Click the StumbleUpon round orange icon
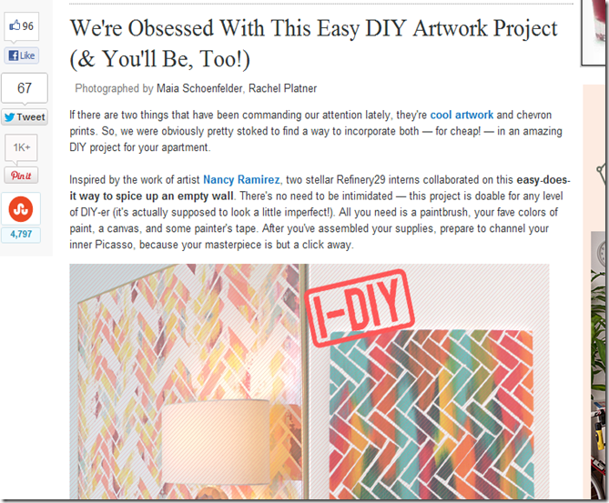This screenshot has width=609, height=503. (x=21, y=209)
